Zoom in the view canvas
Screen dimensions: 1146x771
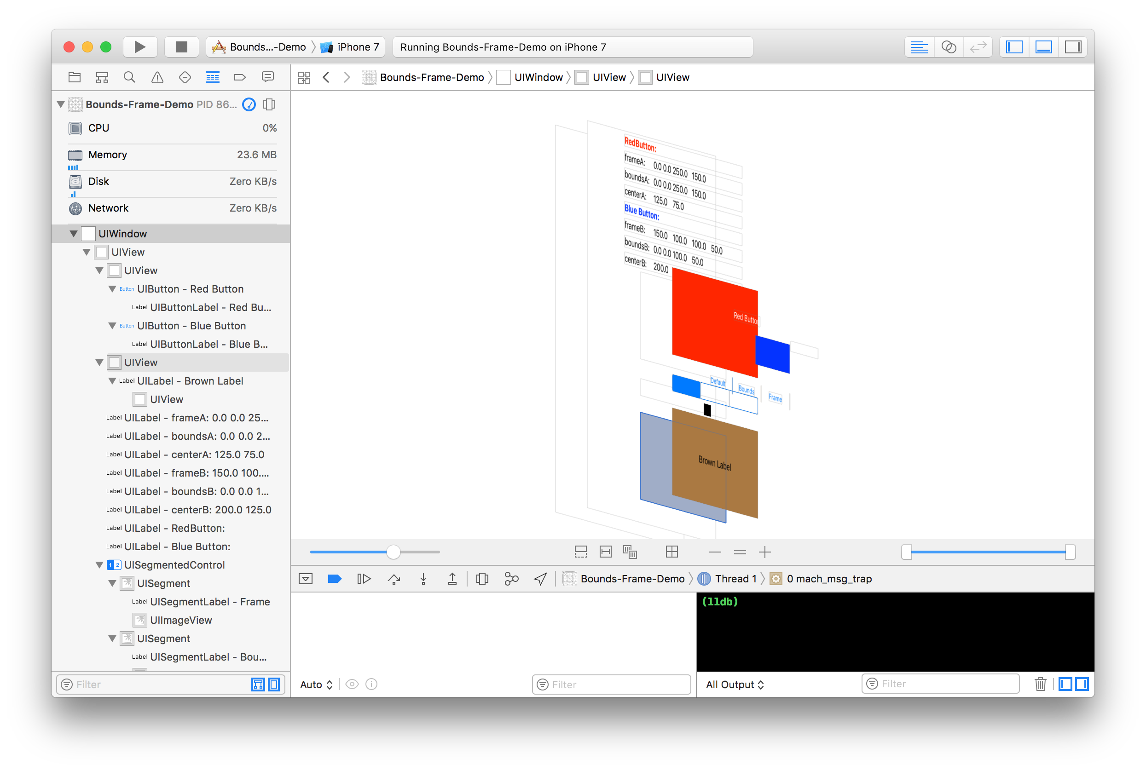point(765,552)
